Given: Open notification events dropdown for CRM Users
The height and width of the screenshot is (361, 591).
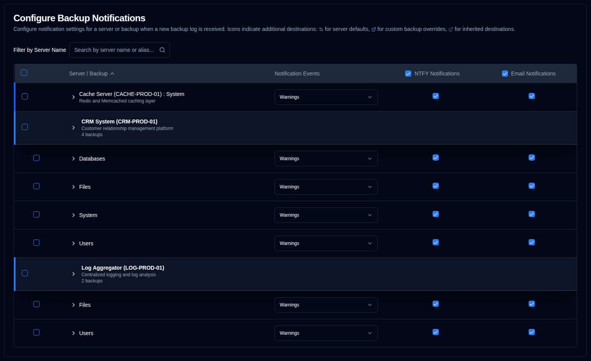Looking at the screenshot, I should (x=326, y=243).
